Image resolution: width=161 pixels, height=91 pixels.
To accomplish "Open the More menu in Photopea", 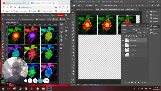I will [x=53, y=15].
